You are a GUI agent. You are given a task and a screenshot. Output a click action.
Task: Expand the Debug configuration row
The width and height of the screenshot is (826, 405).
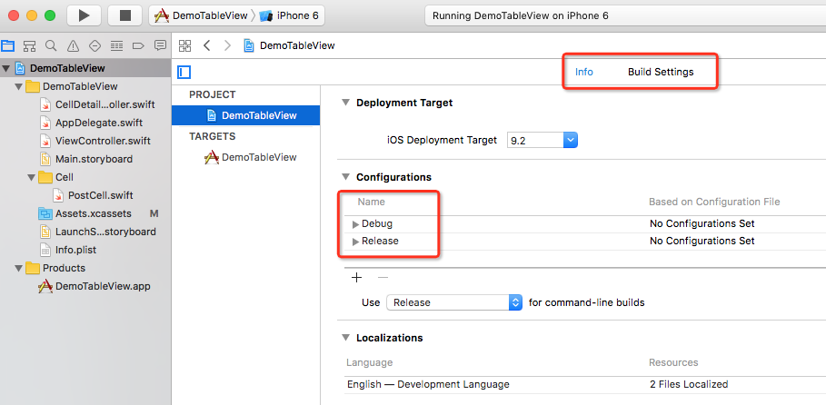[355, 223]
